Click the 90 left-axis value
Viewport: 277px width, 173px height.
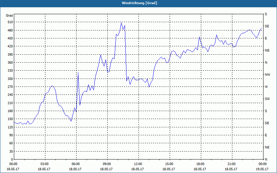(11, 135)
